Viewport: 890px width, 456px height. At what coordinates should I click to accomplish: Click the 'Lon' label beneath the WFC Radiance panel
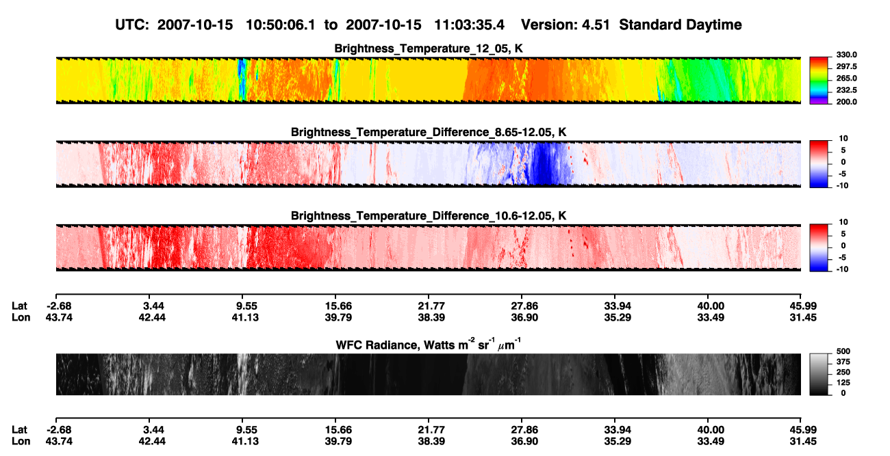point(20,442)
